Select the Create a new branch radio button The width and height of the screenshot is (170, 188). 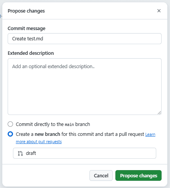coord(10,134)
